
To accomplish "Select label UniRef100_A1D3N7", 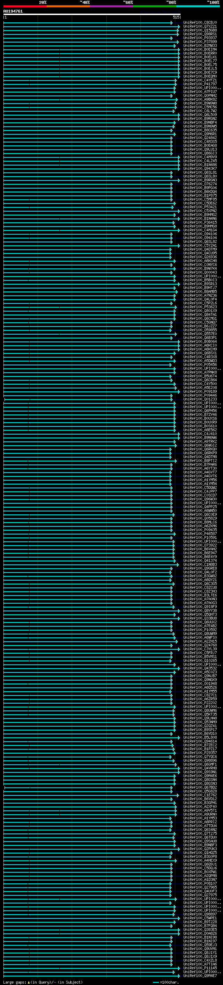I will pyautogui.click(x=200, y=880).
